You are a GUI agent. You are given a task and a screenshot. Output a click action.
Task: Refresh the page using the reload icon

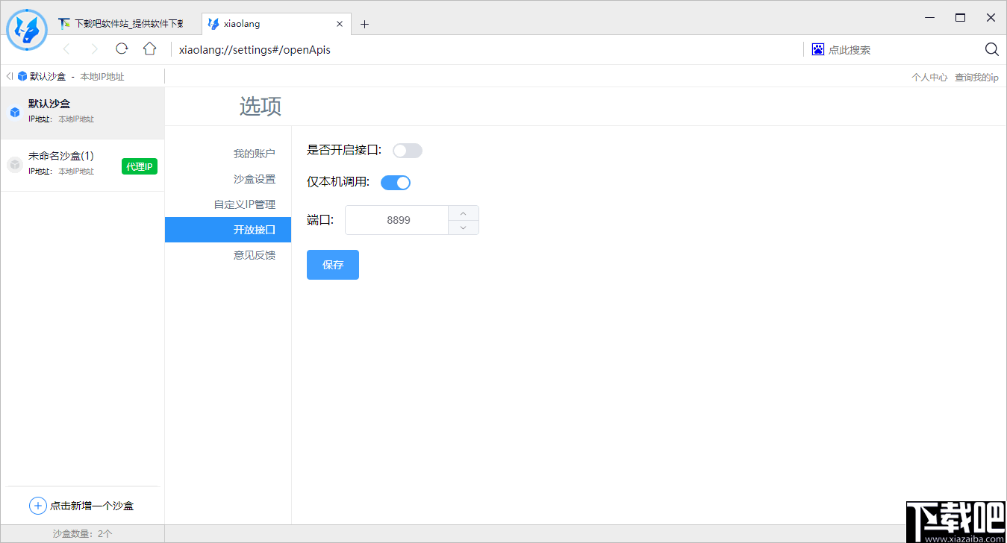coord(122,49)
